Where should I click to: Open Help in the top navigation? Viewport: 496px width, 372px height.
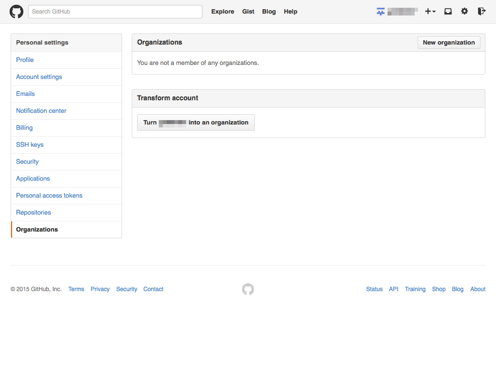pos(291,12)
